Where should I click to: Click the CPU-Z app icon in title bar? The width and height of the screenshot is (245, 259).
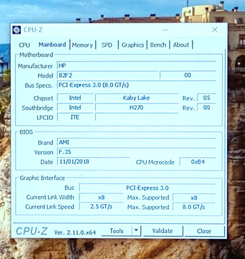17,30
